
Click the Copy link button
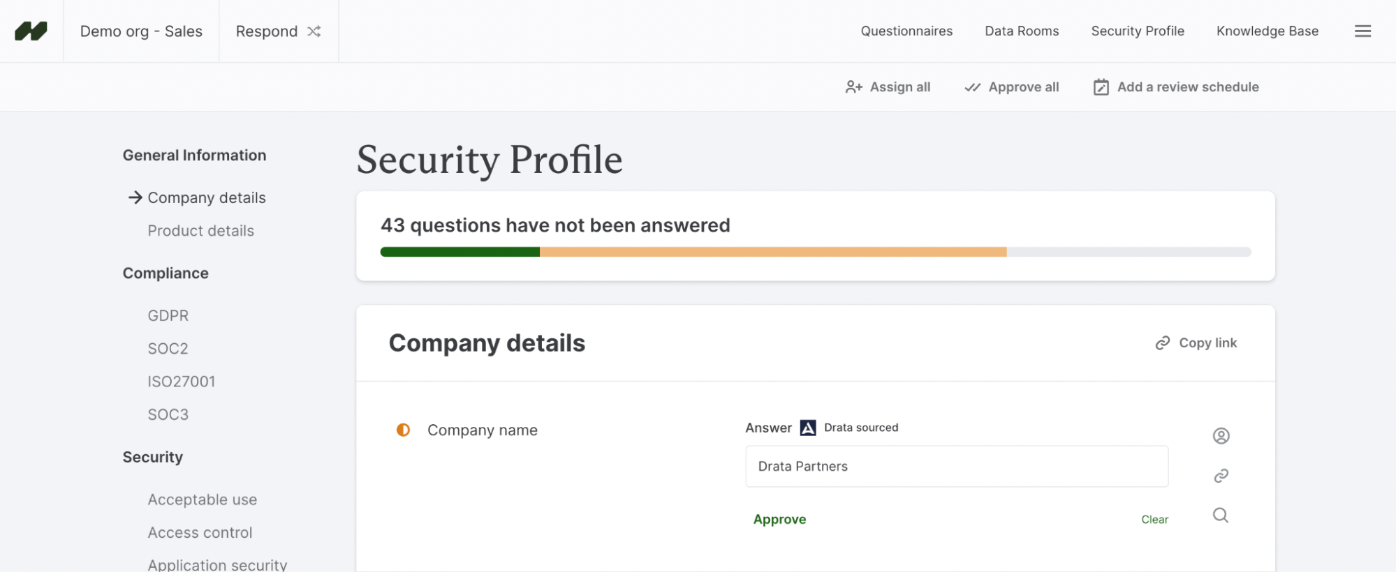[x=1196, y=343]
